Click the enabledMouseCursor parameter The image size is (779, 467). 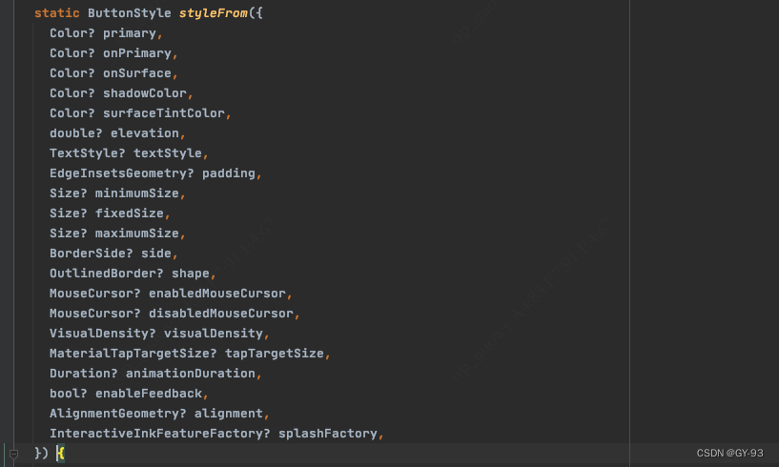click(x=217, y=294)
